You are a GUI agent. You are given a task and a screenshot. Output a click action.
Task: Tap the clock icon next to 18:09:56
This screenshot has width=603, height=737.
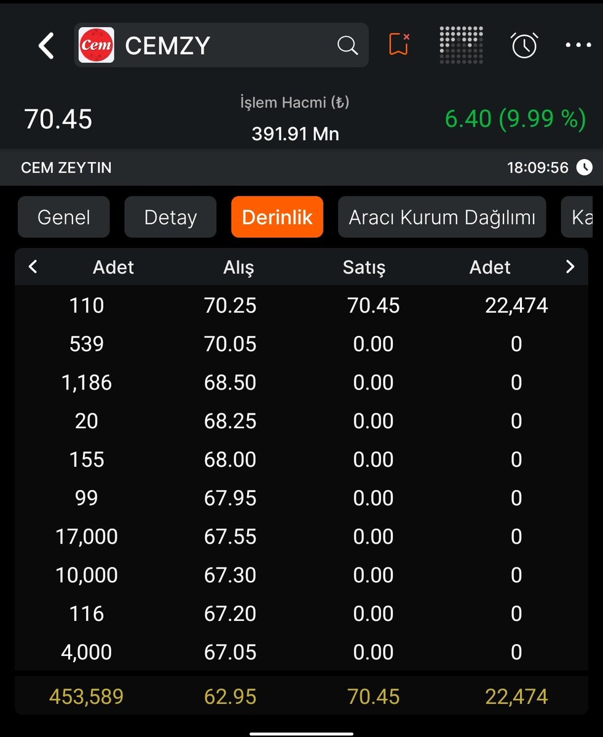(585, 167)
